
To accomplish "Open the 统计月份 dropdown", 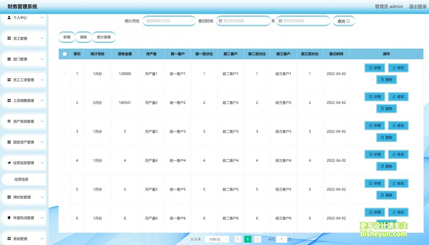I will pyautogui.click(x=169, y=21).
